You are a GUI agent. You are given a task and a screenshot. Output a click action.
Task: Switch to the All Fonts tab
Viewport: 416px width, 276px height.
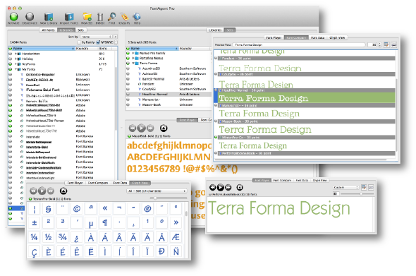[x=48, y=30]
